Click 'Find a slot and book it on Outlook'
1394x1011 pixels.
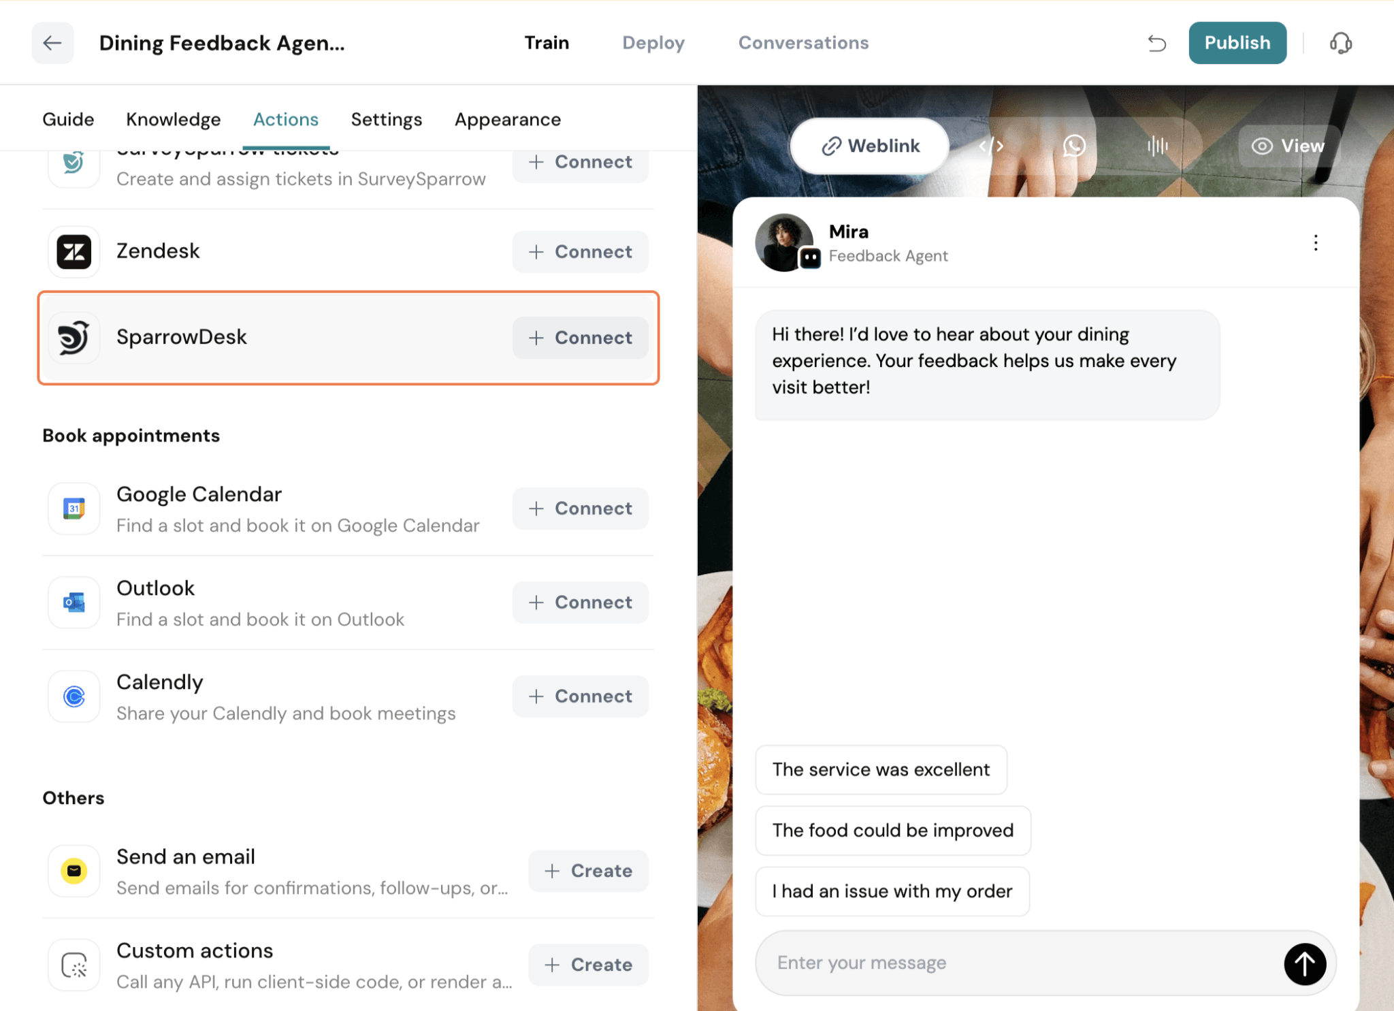[260, 620]
